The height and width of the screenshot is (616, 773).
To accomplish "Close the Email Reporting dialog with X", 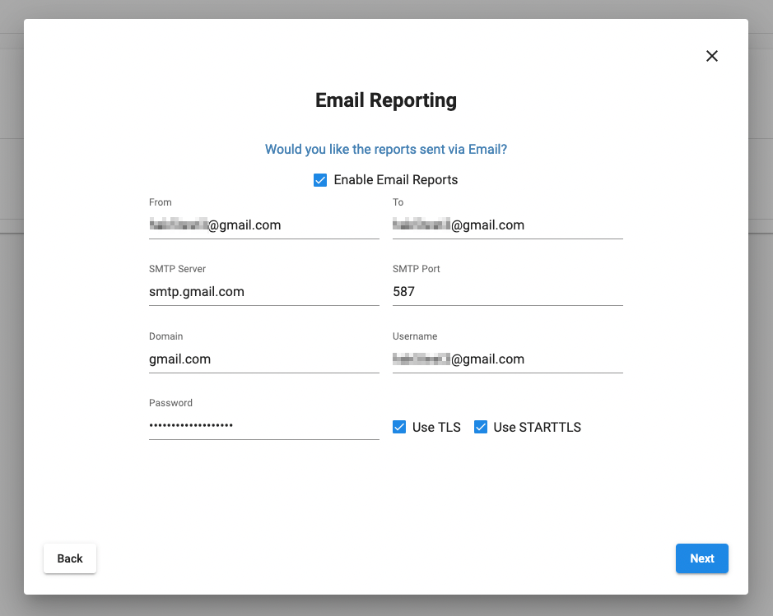I will point(712,56).
